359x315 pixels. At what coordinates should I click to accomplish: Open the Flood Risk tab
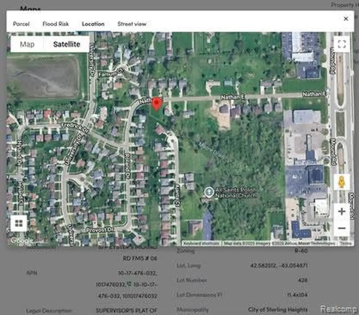pyautogui.click(x=56, y=24)
